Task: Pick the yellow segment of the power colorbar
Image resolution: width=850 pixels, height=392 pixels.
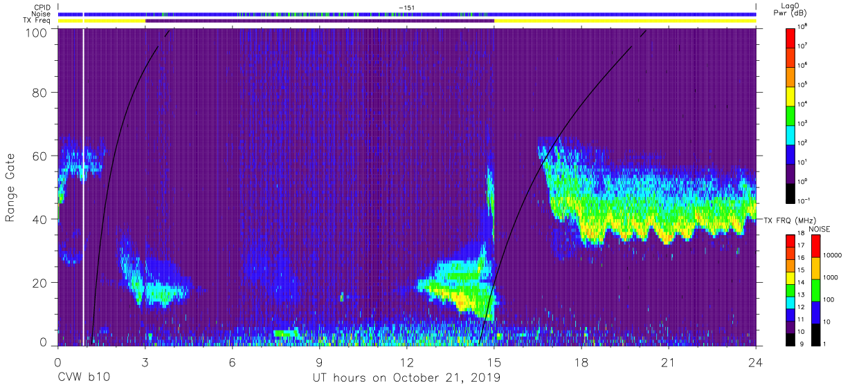Action: pos(791,95)
